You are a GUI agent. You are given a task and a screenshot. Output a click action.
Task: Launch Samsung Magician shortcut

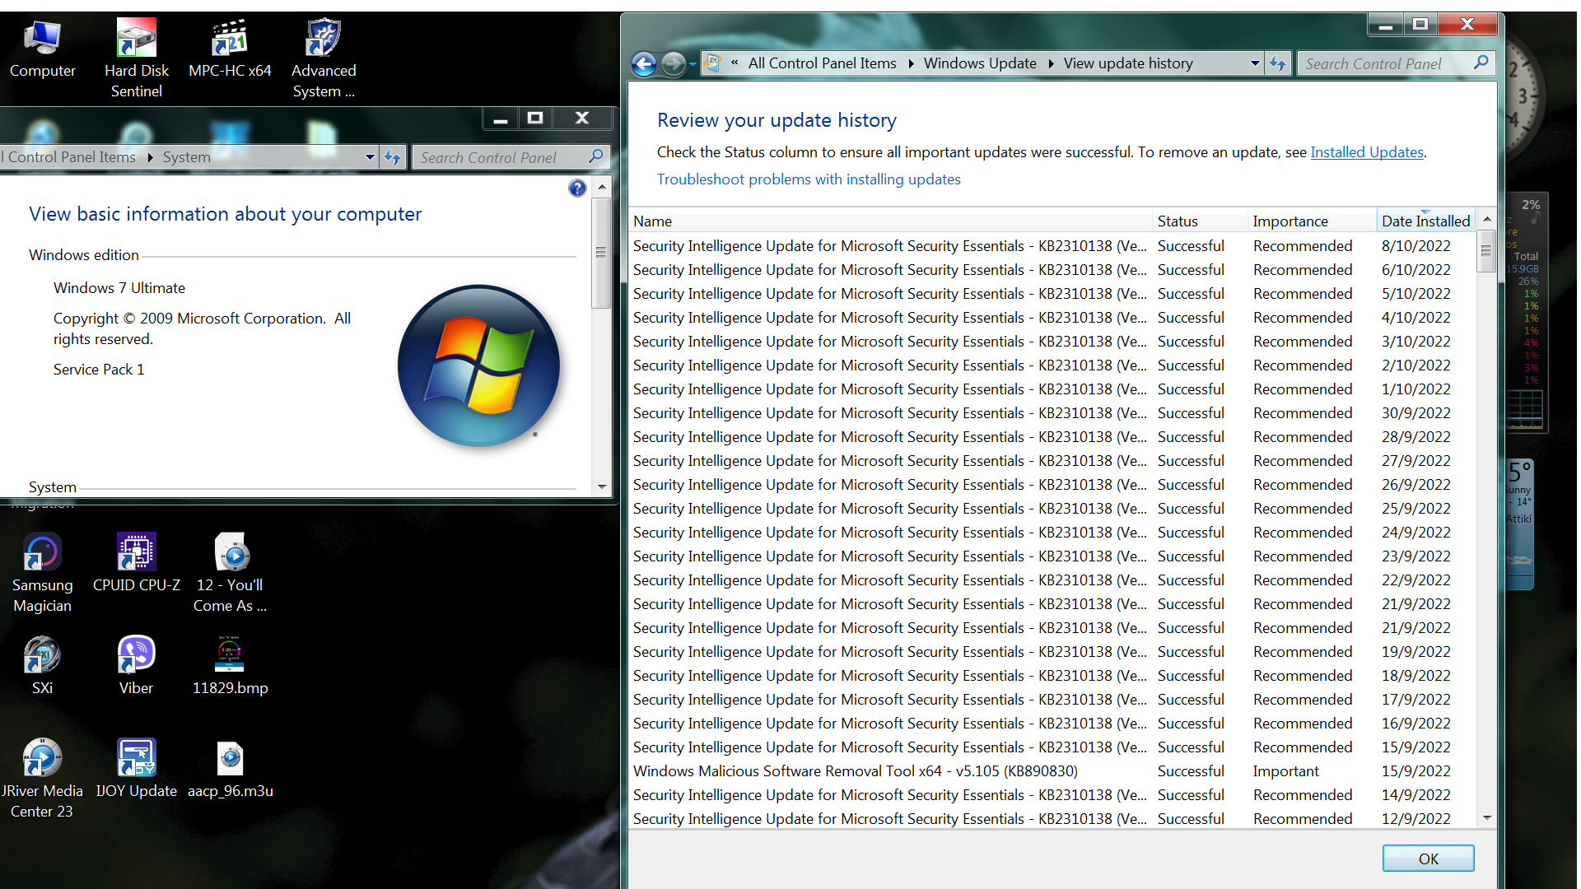click(x=42, y=573)
